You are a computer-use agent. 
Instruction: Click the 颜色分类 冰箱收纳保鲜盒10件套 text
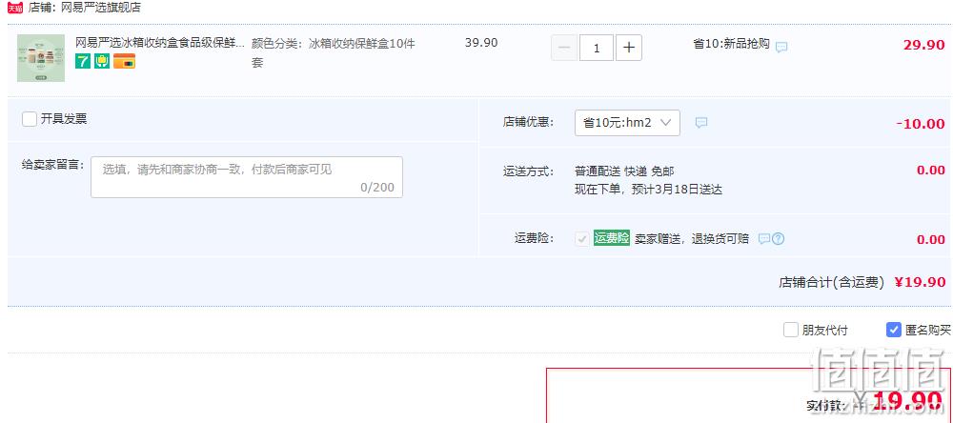point(334,53)
